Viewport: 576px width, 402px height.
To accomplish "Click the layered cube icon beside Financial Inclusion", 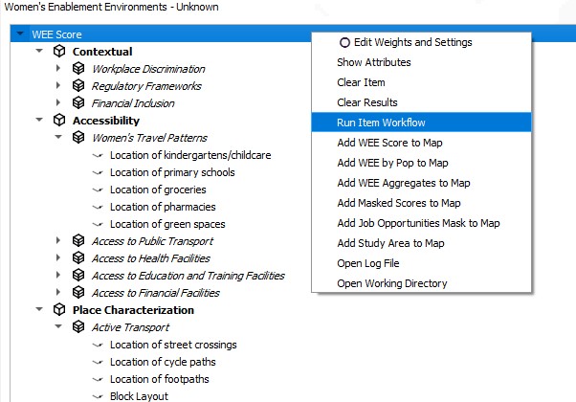I will pos(78,102).
